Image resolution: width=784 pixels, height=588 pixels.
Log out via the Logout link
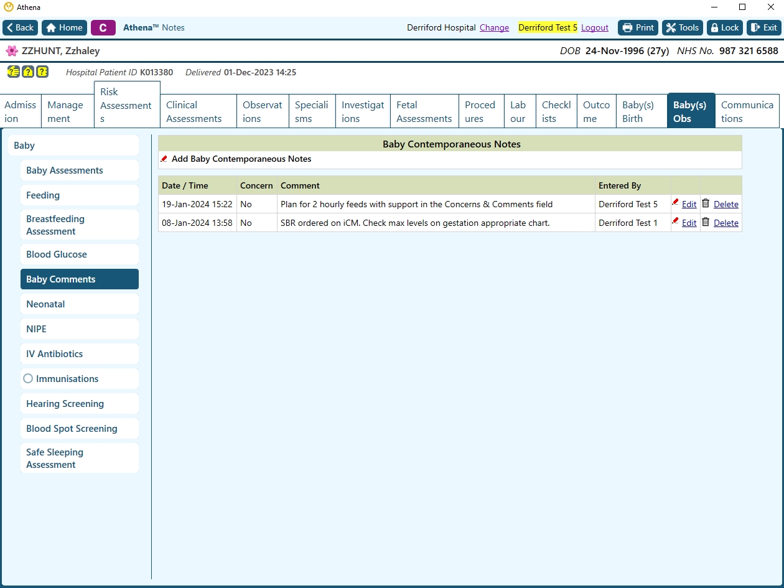point(595,27)
